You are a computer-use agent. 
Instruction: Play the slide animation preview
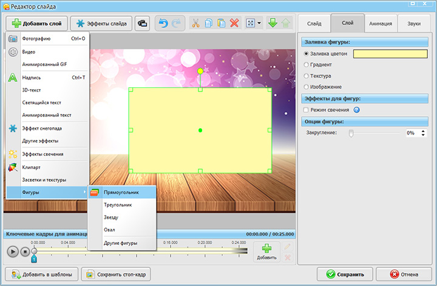tap(13, 252)
